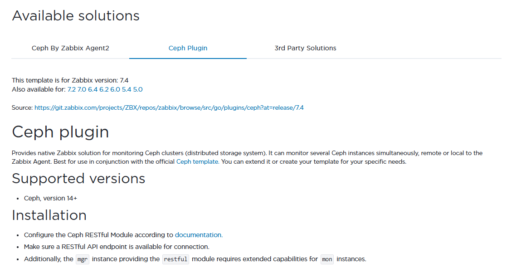
Task: Open the 7.0 version link
Action: pos(82,89)
